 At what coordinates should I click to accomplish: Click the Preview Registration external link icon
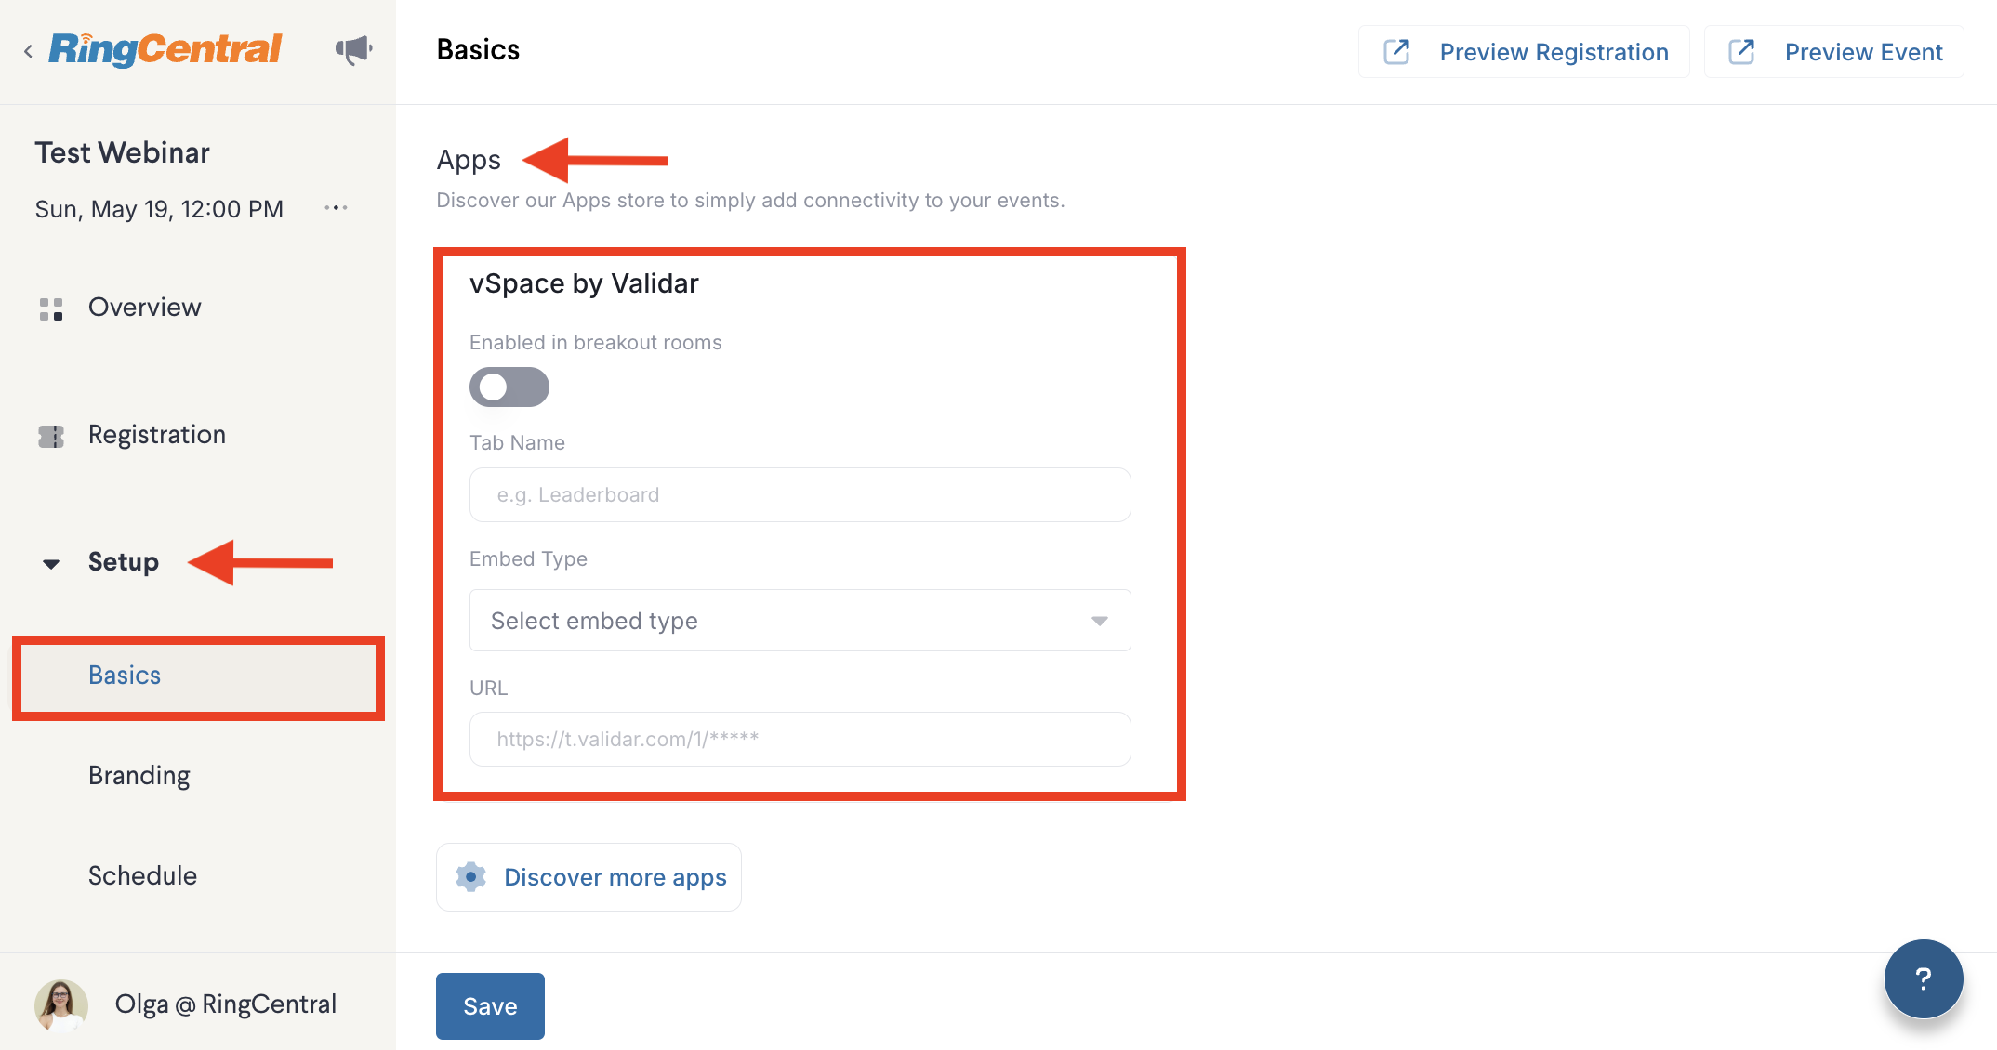click(1396, 52)
